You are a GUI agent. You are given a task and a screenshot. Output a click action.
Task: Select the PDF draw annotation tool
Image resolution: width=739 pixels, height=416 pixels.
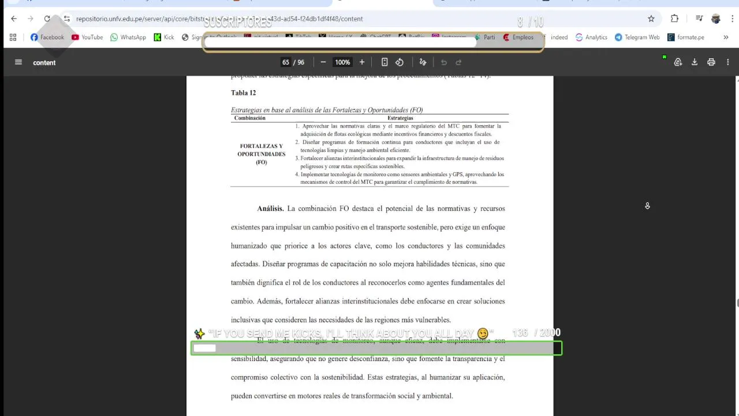[423, 62]
